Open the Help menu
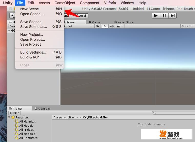Viewport: 195px width, 142px height. coord(142,3)
